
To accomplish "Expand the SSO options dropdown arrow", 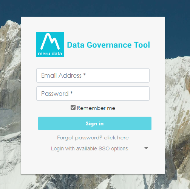I will 146,148.
